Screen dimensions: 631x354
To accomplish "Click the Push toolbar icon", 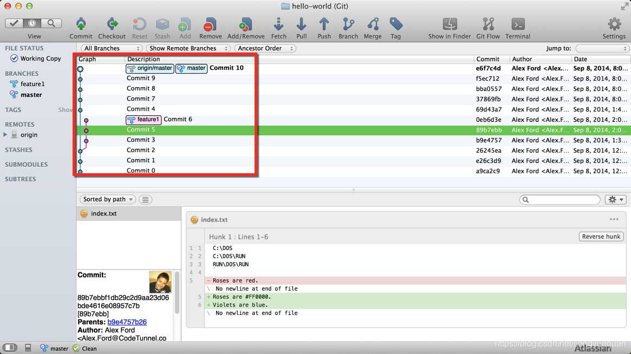I will (x=324, y=24).
